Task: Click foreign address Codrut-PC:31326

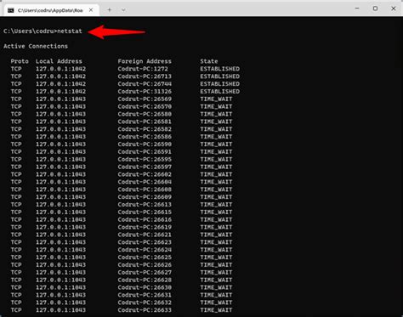Action: pos(145,91)
